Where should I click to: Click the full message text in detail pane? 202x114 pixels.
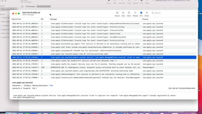coord(94,96)
